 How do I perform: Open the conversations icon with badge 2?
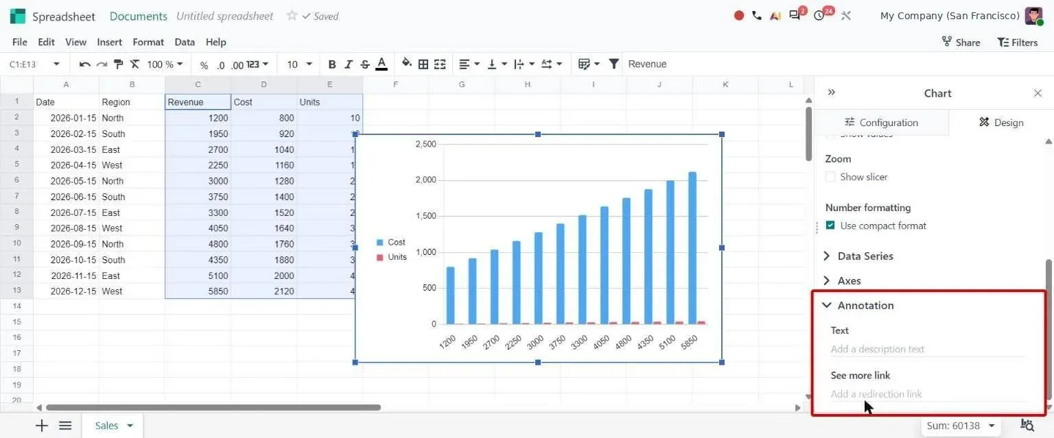pos(796,14)
